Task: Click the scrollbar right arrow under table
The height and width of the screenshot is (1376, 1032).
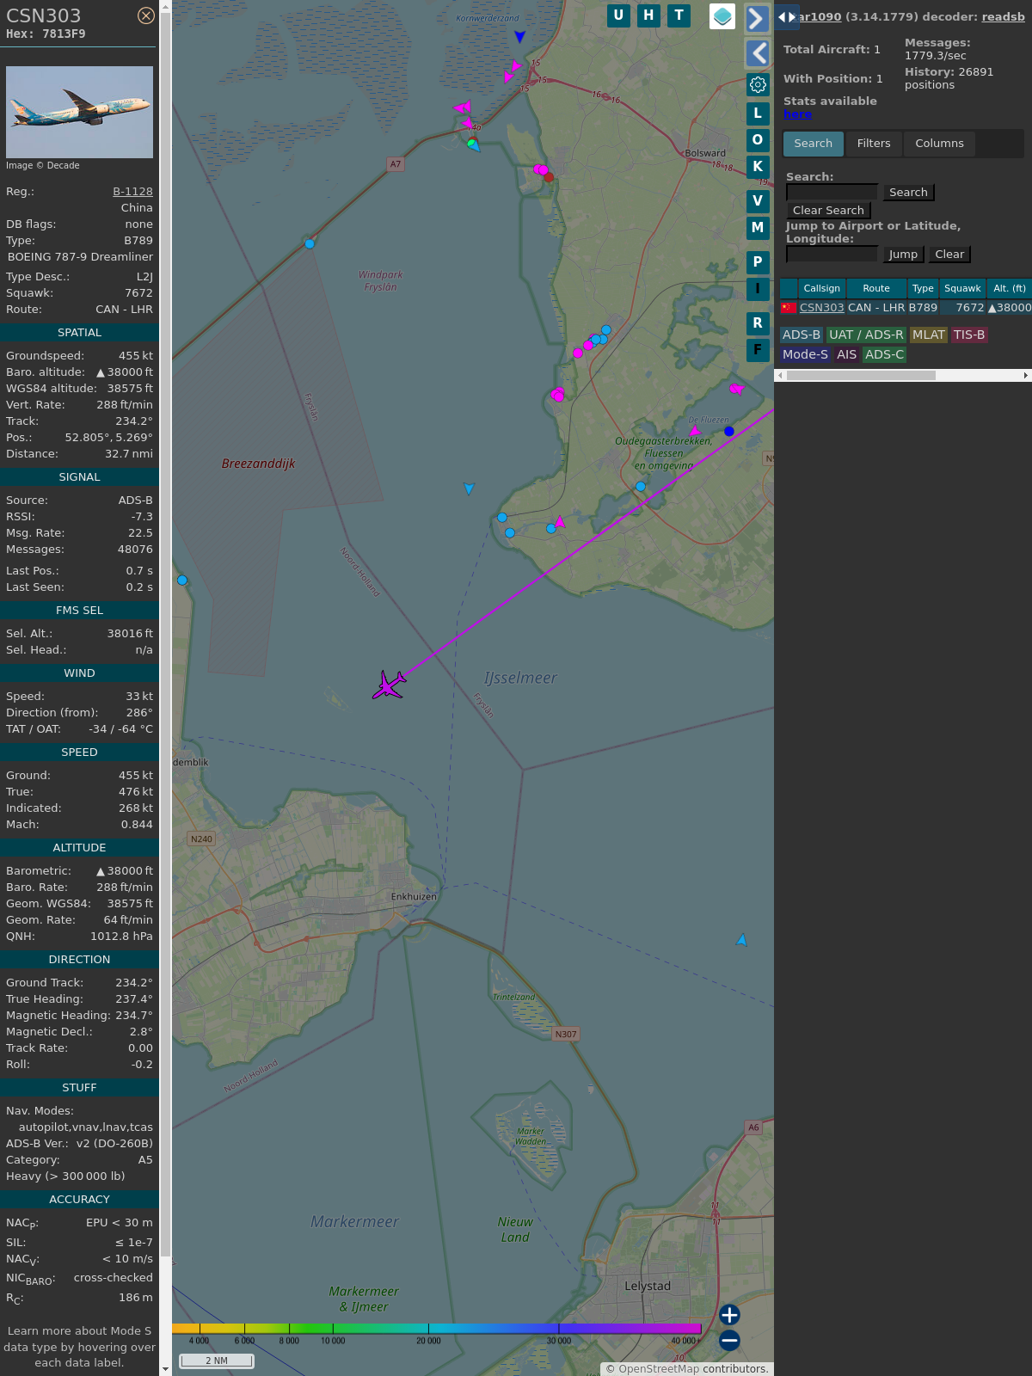Action: pos(1026,376)
